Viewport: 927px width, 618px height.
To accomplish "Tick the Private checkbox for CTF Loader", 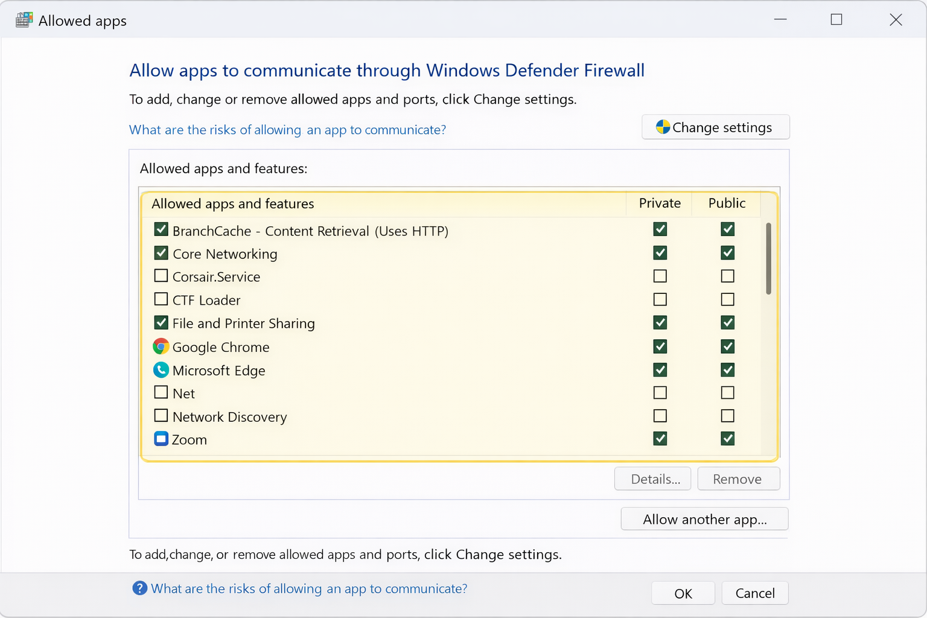I will coord(660,299).
